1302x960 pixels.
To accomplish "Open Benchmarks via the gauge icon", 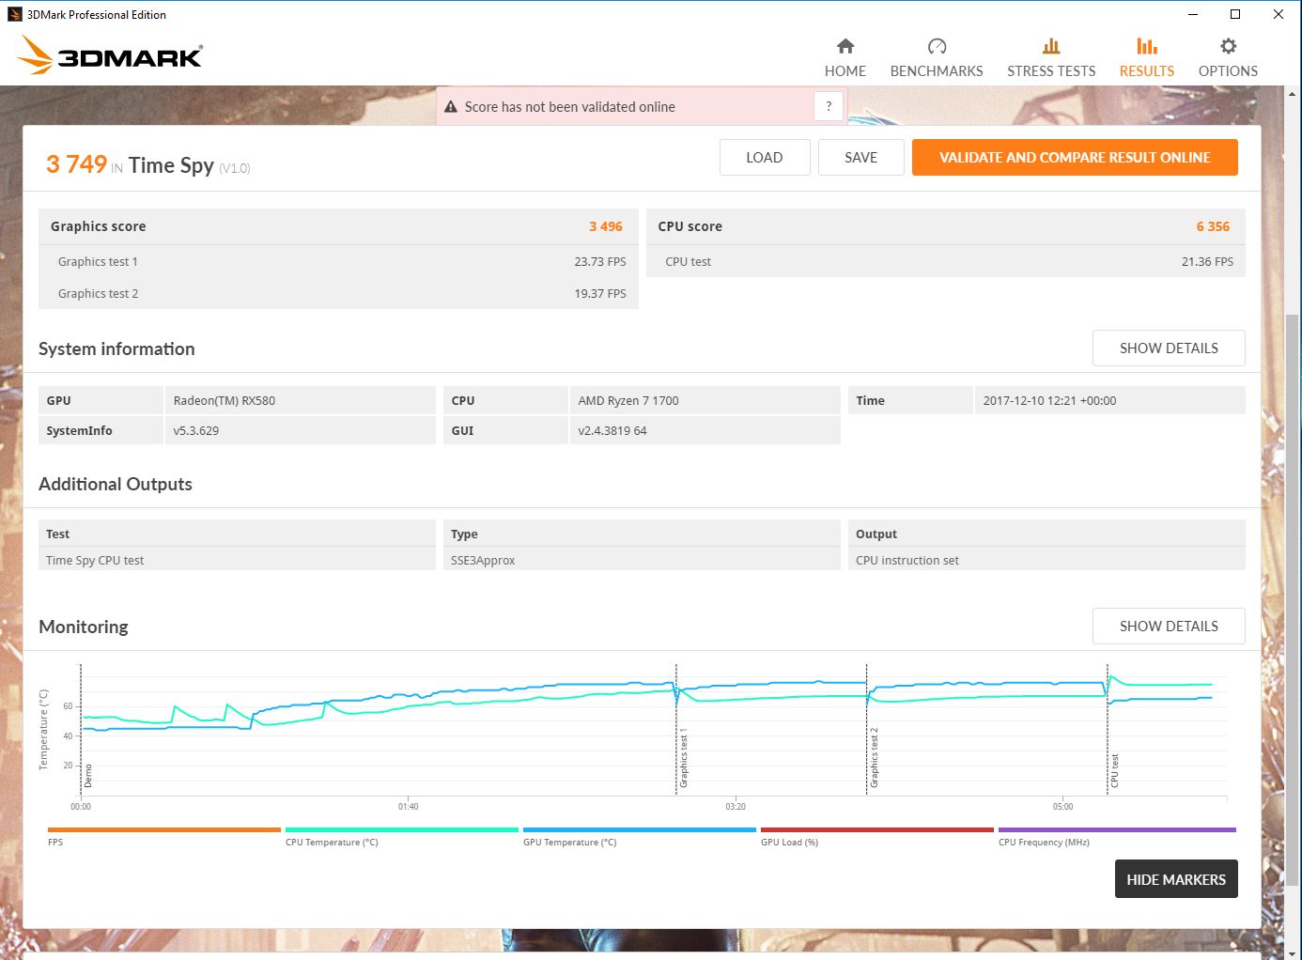I will point(936,46).
